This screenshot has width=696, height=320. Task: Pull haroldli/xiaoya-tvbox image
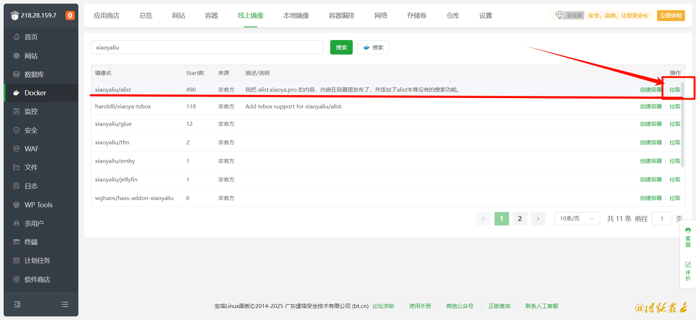click(x=675, y=107)
